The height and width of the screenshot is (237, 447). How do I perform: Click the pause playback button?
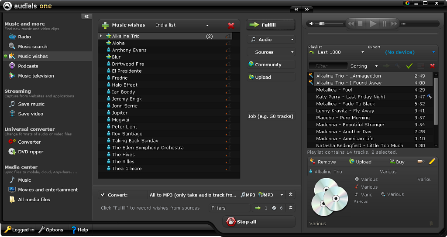point(384,24)
